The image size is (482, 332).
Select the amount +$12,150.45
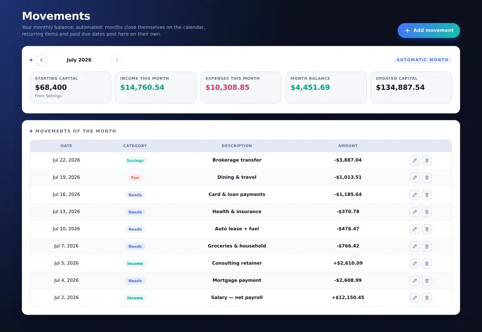(348, 298)
